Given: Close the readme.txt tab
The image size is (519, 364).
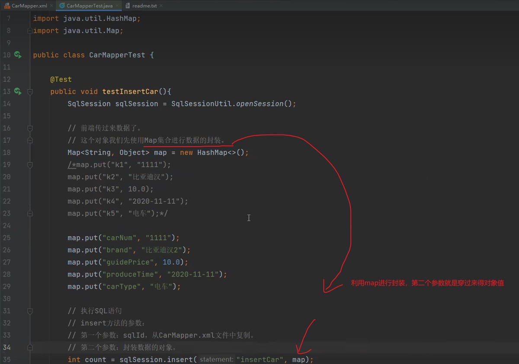Looking at the screenshot, I should [x=161, y=6].
